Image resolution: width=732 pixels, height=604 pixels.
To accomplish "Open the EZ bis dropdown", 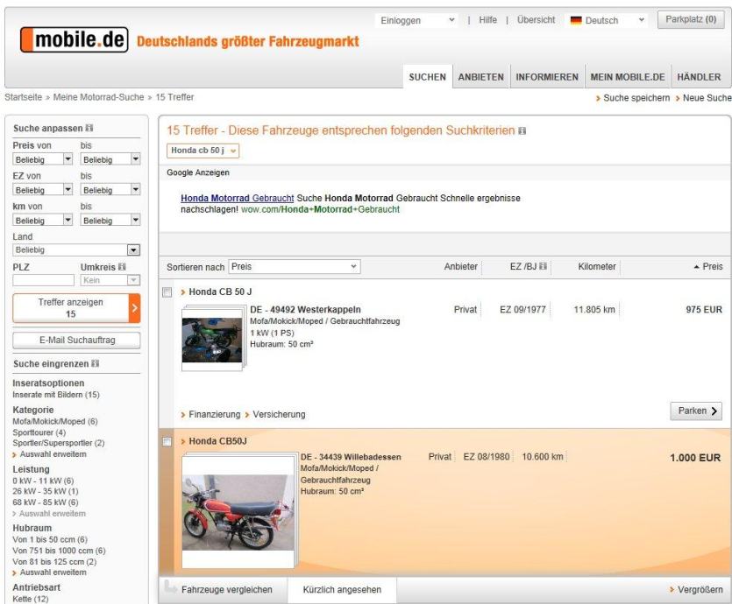I will (110, 190).
